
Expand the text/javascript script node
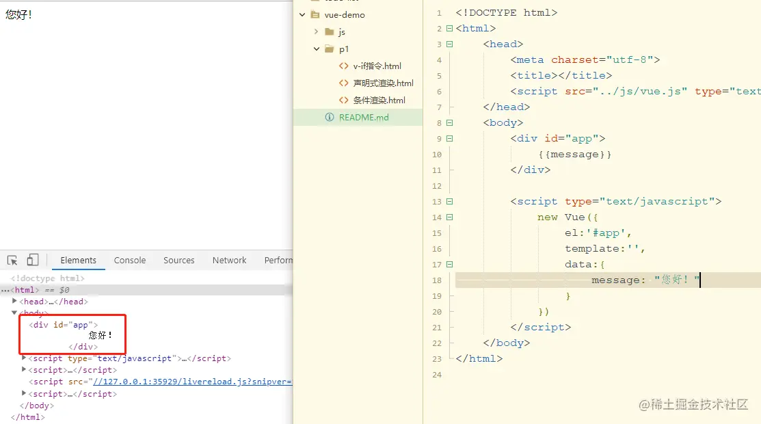(x=24, y=358)
